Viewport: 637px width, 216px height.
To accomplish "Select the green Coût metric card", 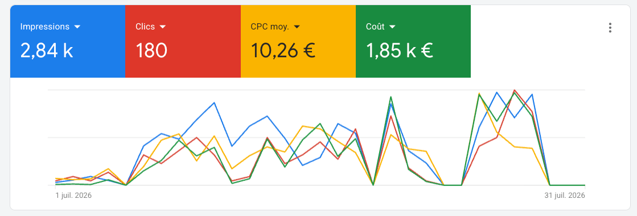I will [x=413, y=41].
